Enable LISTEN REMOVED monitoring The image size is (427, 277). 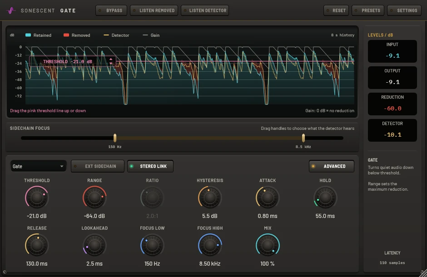(x=154, y=10)
